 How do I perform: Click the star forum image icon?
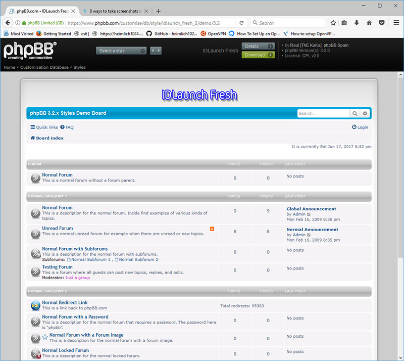coord(45,337)
